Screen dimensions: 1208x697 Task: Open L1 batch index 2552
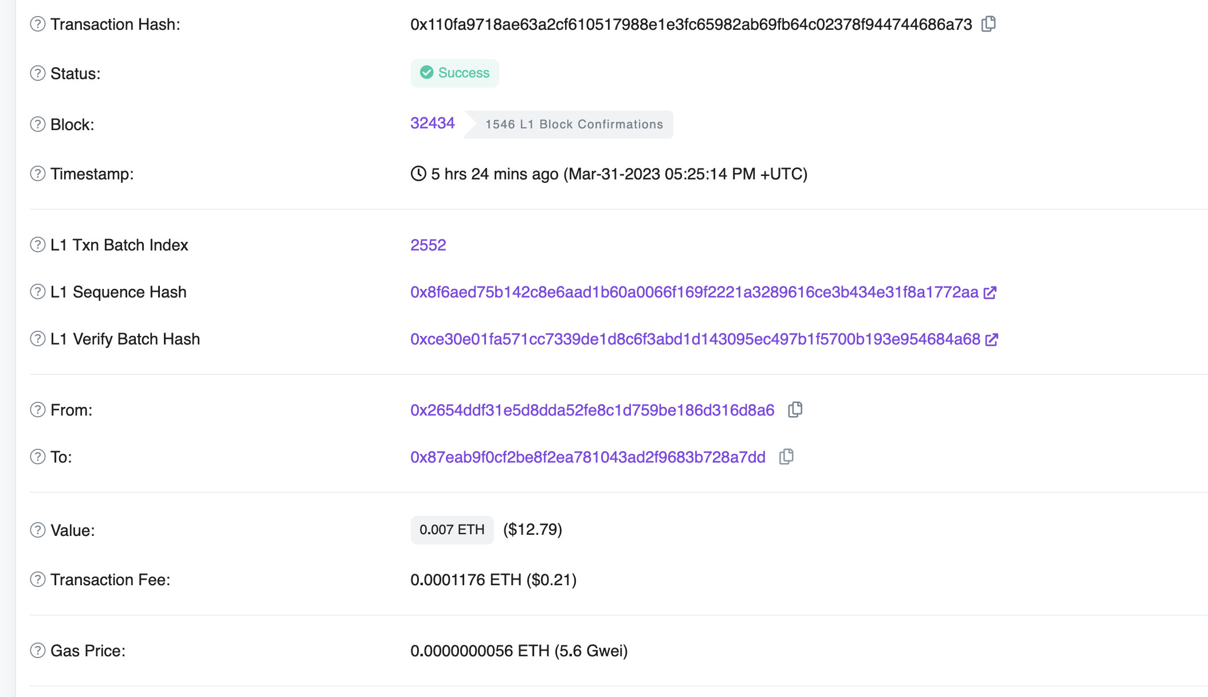428,245
